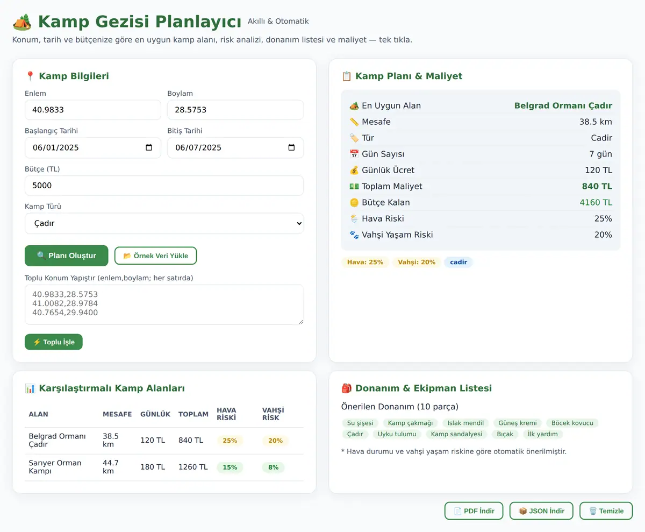The image size is (645, 532).
Task: Click the 8% wildlife risk badge in table
Action: (x=274, y=467)
